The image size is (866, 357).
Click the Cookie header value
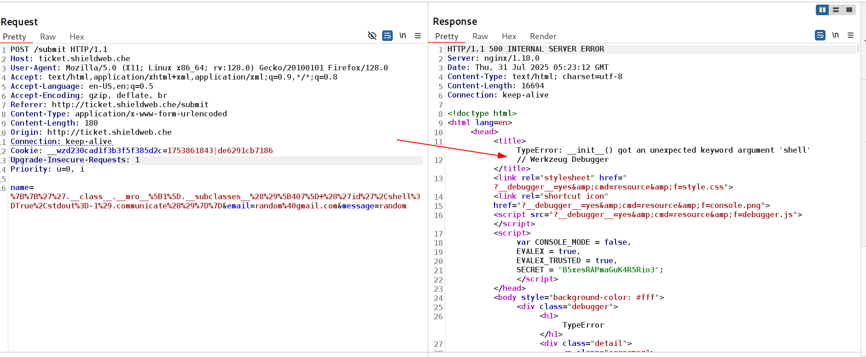(160, 151)
